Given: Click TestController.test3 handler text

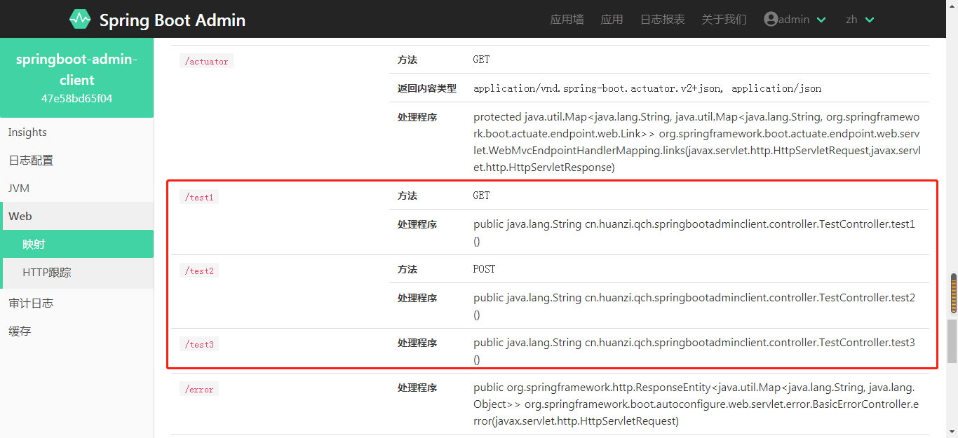Looking at the screenshot, I should tap(694, 351).
